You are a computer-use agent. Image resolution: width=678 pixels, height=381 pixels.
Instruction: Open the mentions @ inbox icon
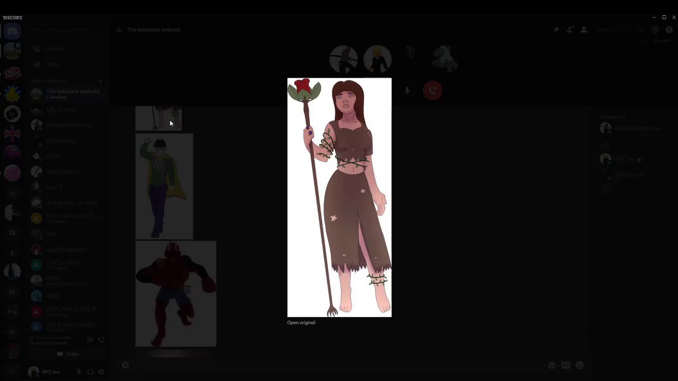(655, 30)
